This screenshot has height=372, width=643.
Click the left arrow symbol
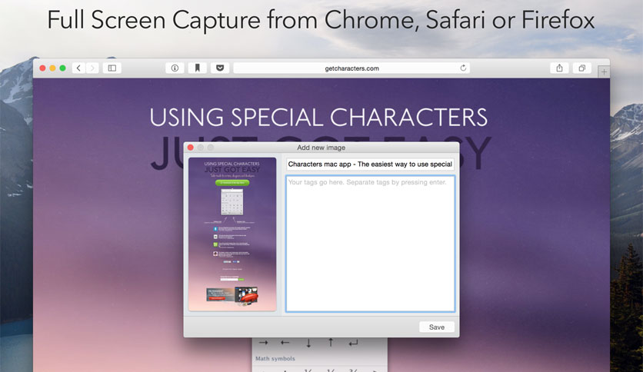[x=285, y=343]
